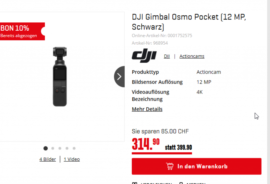Select the fifth gallery dot indicator
This screenshot has height=184, width=270.
pos(74,148)
